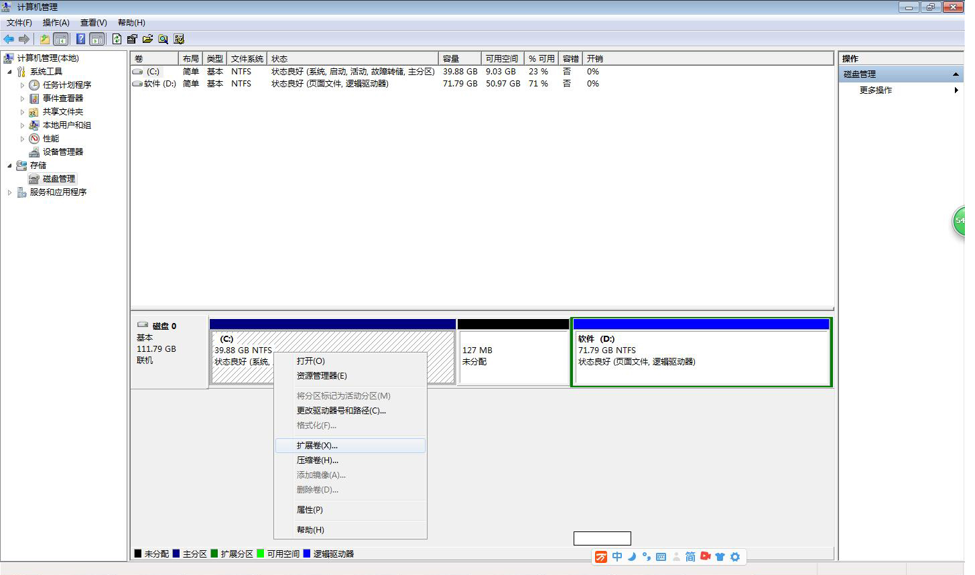The image size is (975, 575).
Task: Click the 共享文件夹 icon in tree
Action: tap(34, 112)
